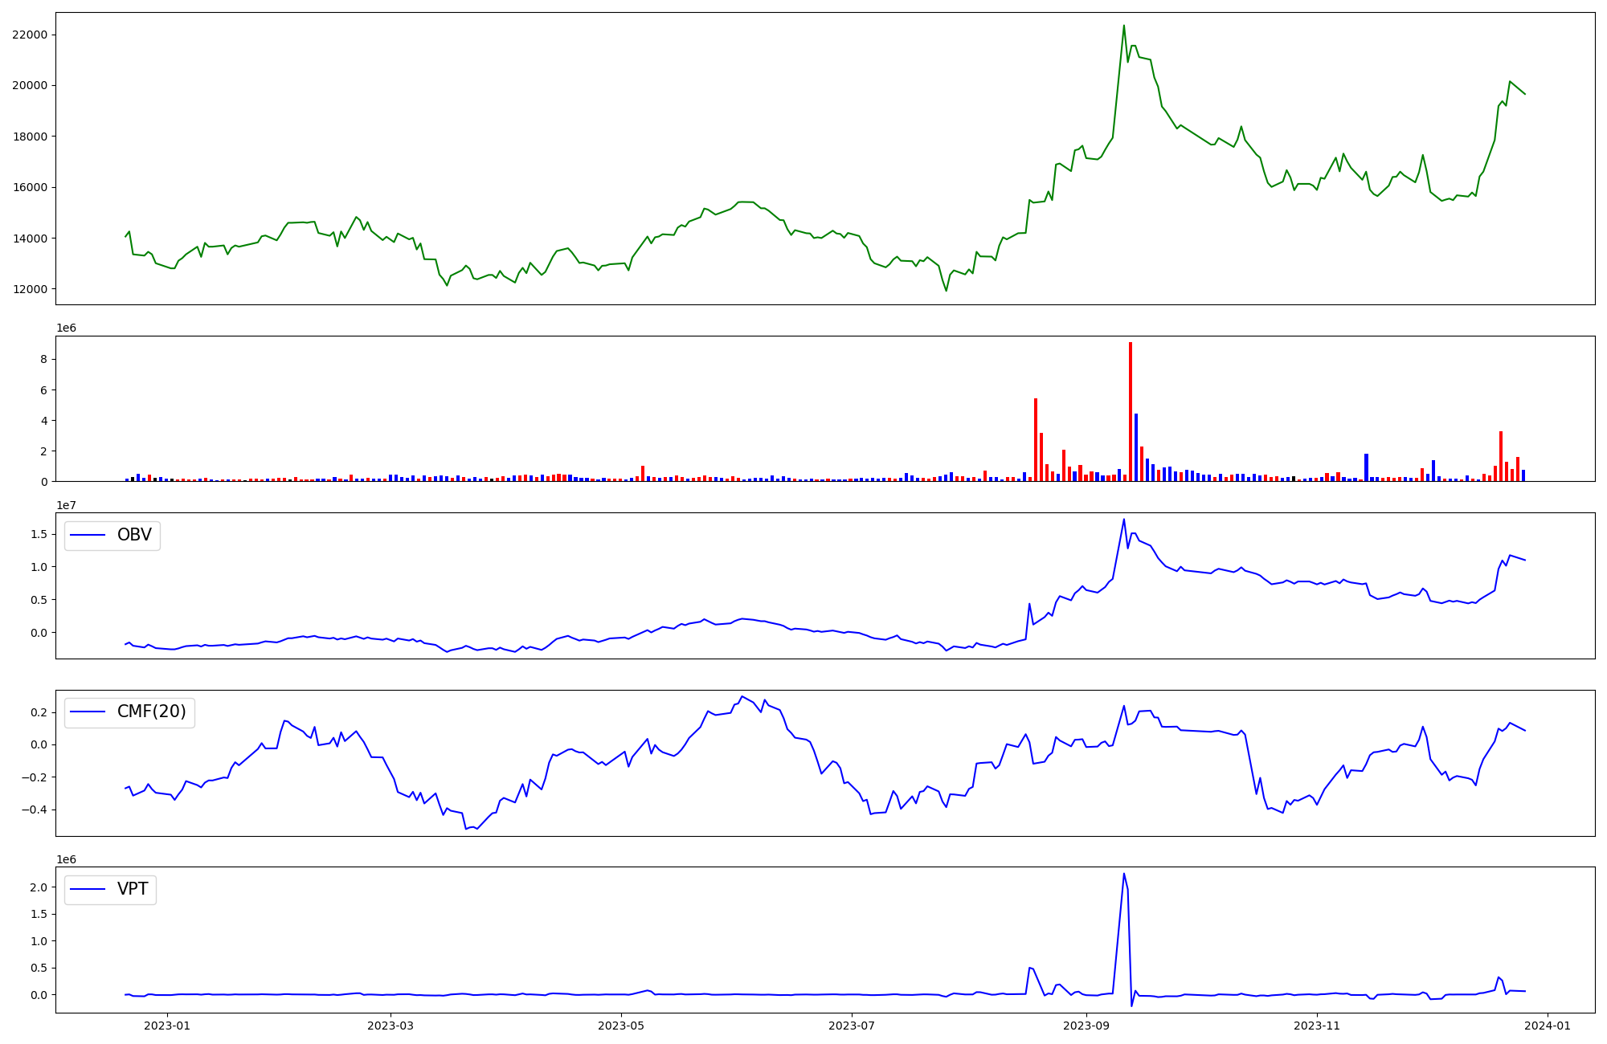Click the peak of the green price line
1607x1044 pixels.
tap(1123, 27)
